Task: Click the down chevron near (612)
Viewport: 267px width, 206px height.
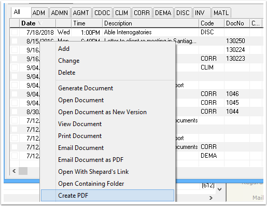Action: [220, 189]
